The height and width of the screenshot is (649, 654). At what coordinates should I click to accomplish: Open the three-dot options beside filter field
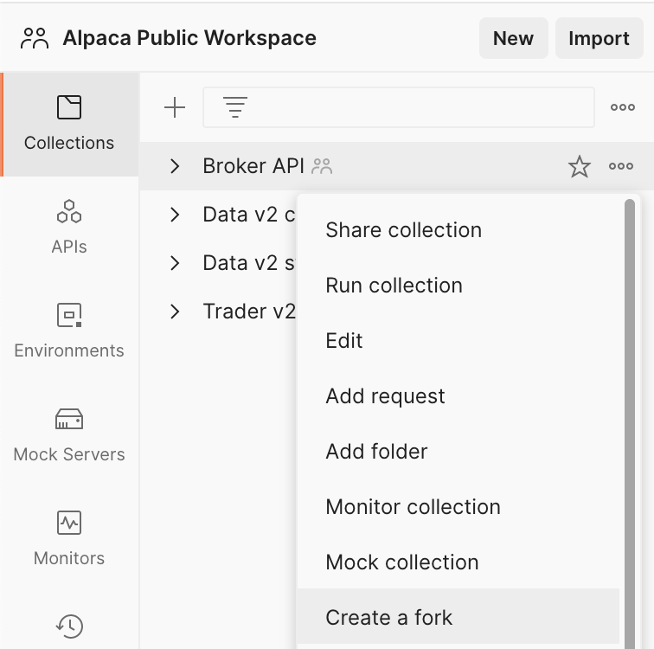point(623,107)
